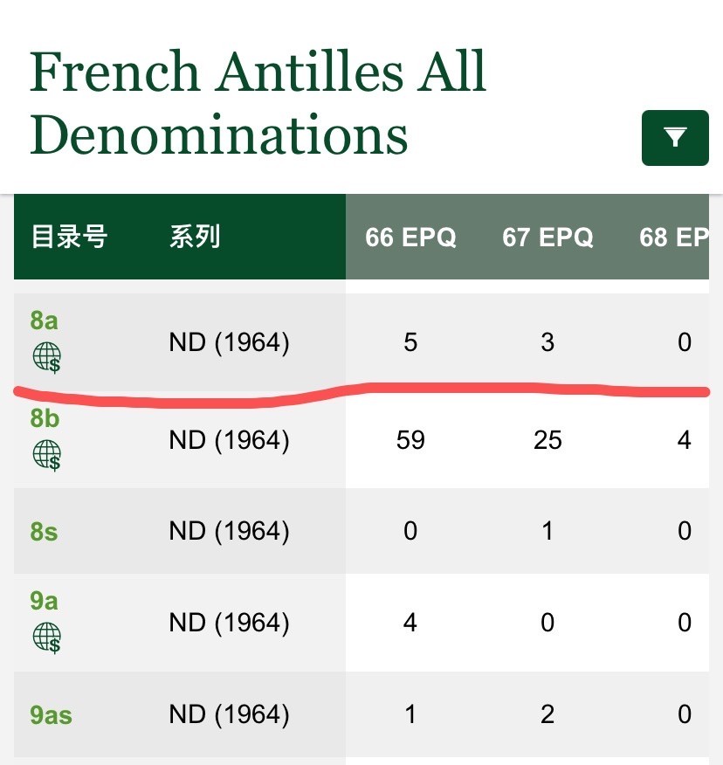
Task: Click ND (1964) series in 9as row
Action: [229, 714]
